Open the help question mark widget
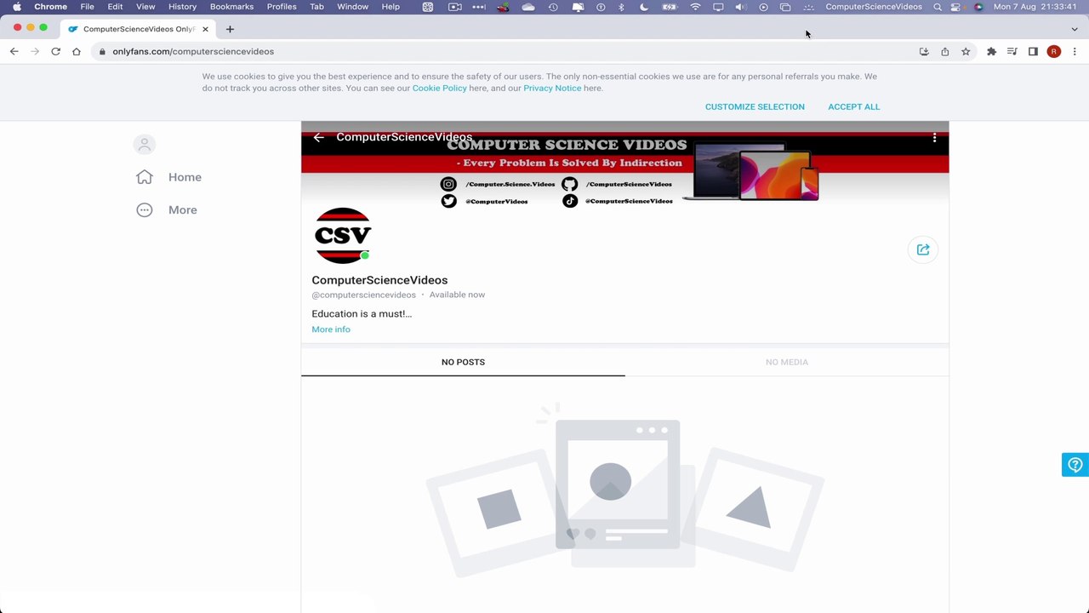This screenshot has width=1089, height=613. point(1075,465)
